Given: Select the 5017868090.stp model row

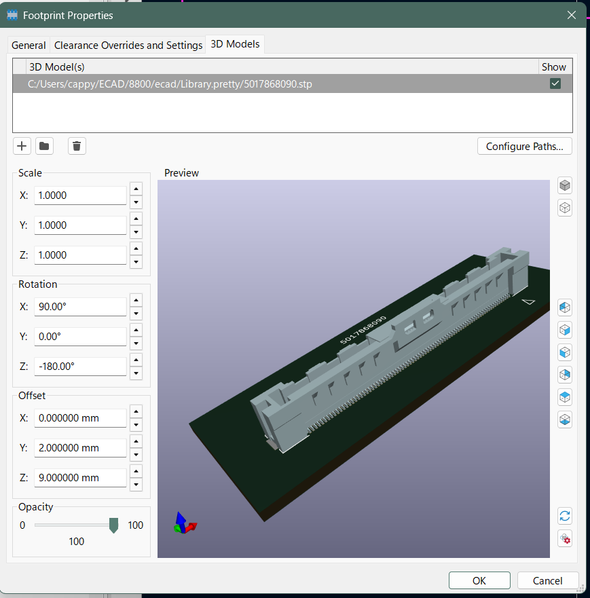Looking at the screenshot, I should click(x=272, y=84).
